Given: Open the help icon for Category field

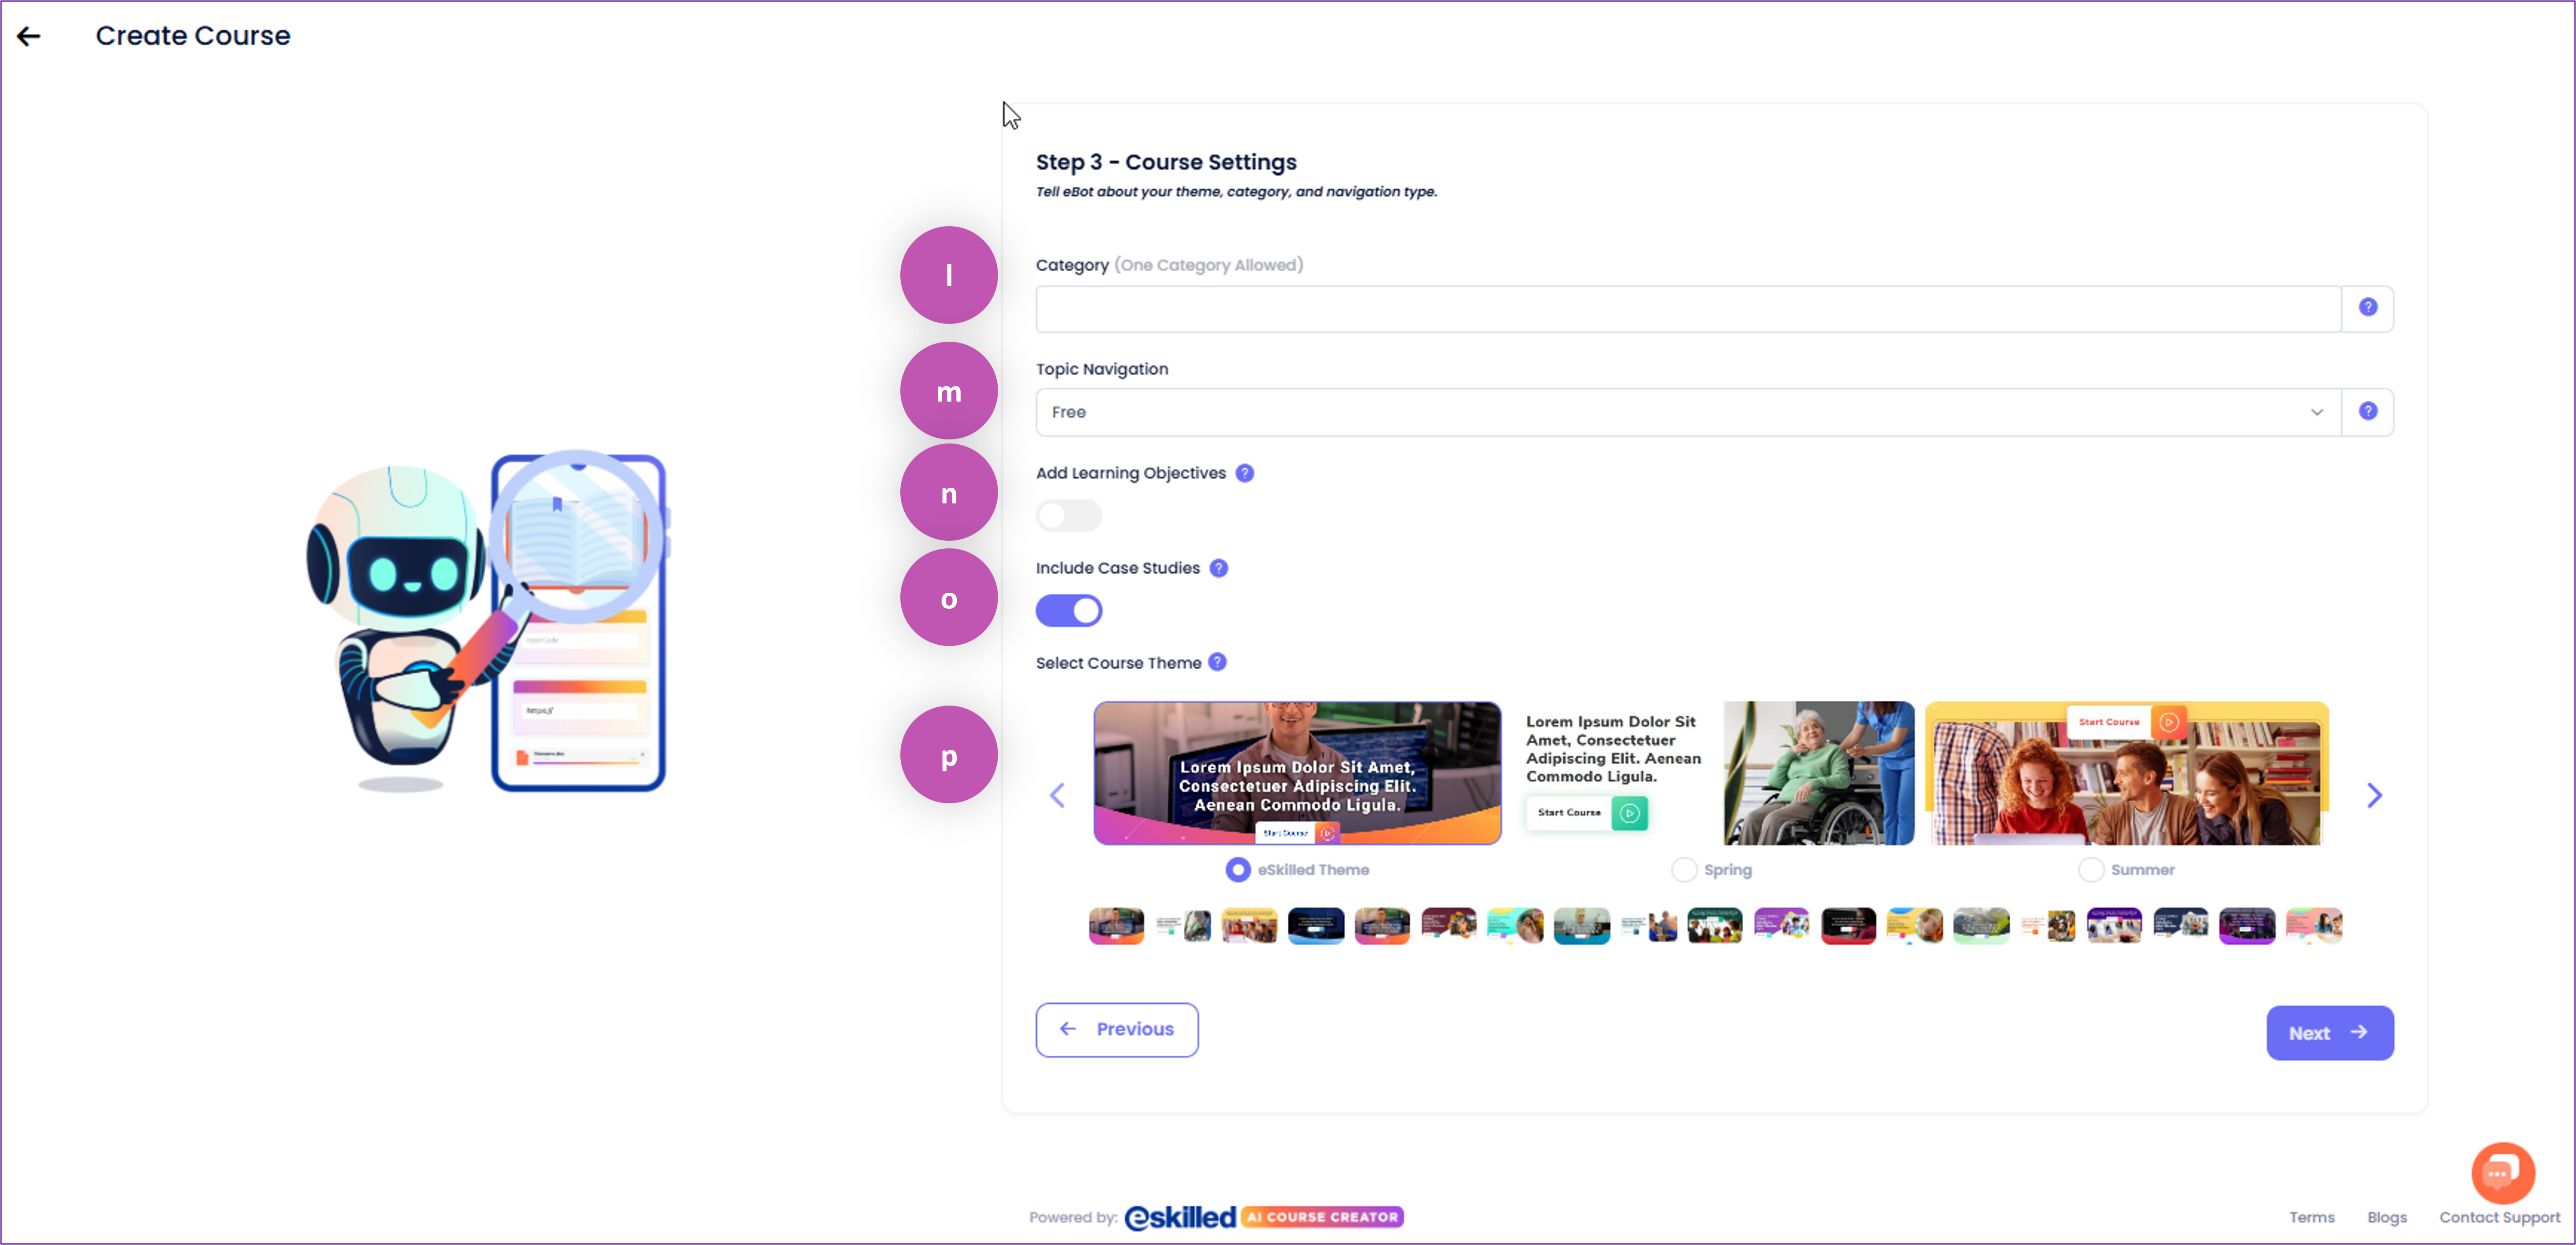Looking at the screenshot, I should pos(2367,307).
